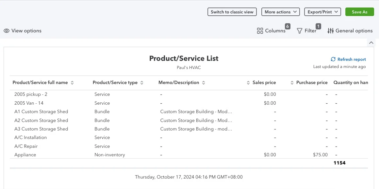Select the Appliance item
Viewport: 379px width, 189px height.
tap(25, 155)
